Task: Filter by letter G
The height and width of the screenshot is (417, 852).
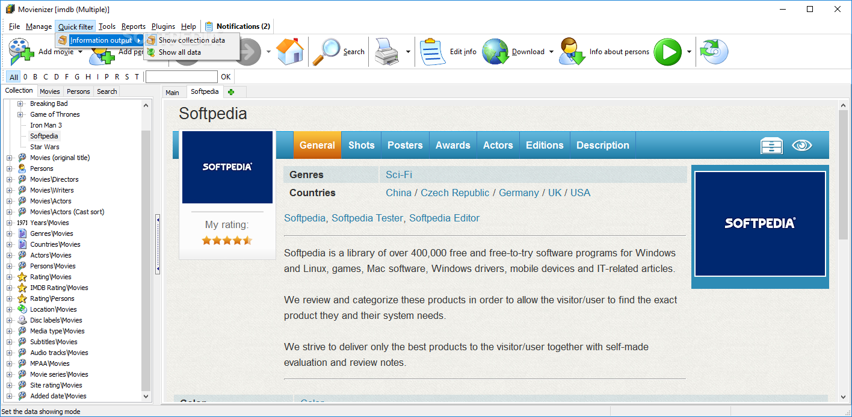Action: [76, 77]
